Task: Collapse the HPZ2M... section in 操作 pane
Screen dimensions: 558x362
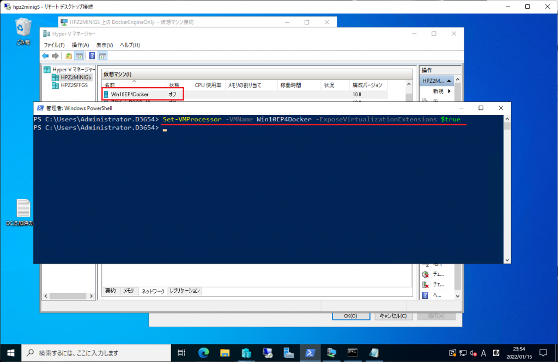Action: (x=449, y=81)
